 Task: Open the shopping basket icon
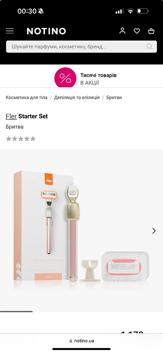(x=151, y=31)
